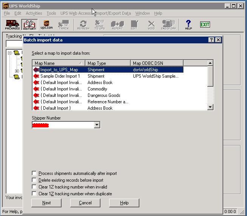
Task: Click the End of Day icon
Action: 168,25
